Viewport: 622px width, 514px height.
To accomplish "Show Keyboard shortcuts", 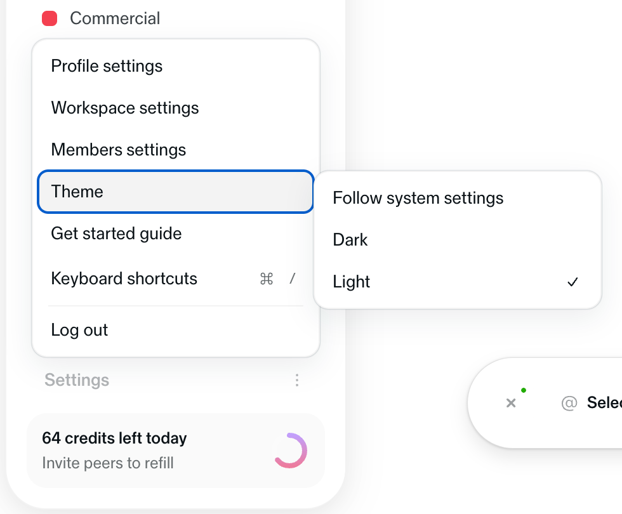I will pos(124,279).
